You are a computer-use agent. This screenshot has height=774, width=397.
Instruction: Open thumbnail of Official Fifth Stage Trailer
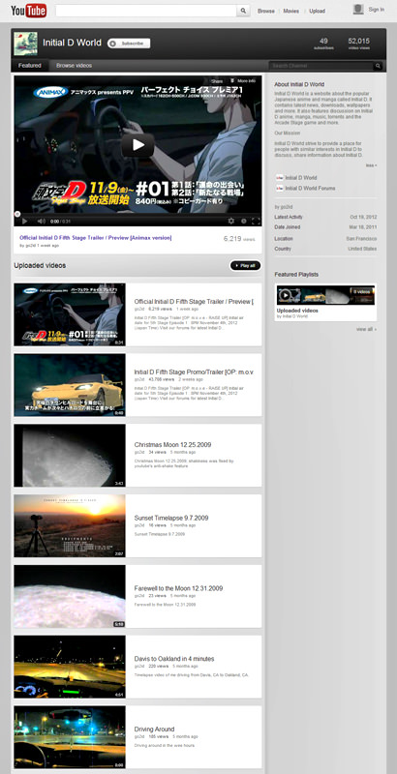pos(70,313)
